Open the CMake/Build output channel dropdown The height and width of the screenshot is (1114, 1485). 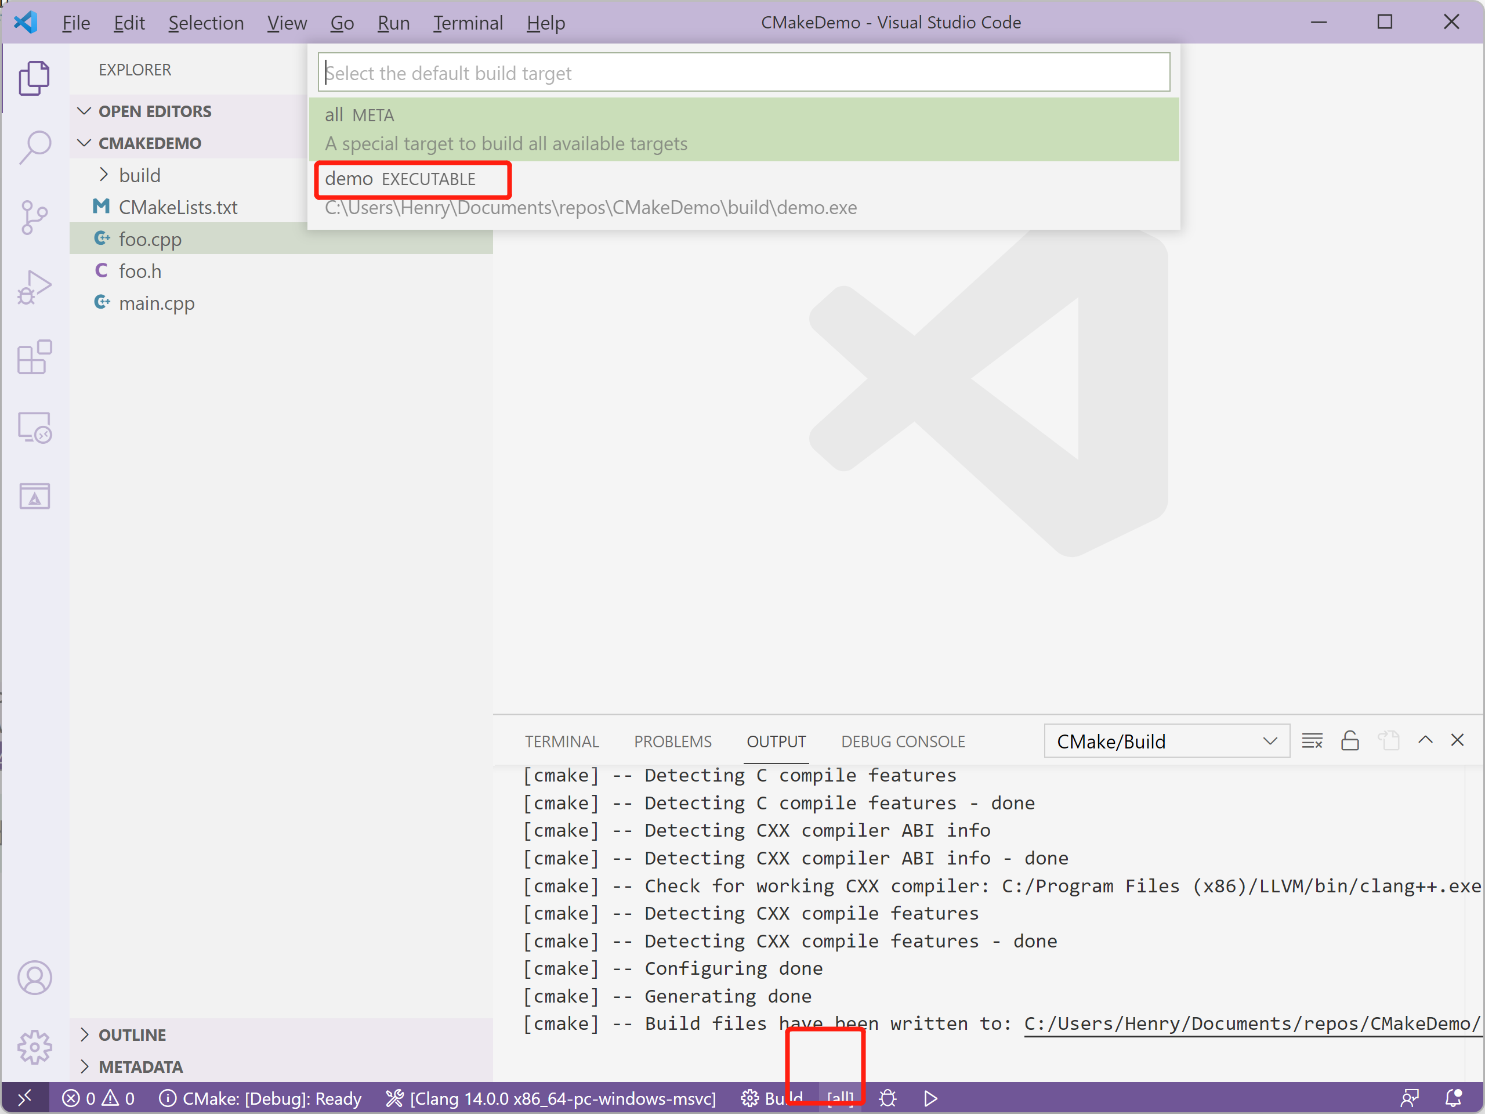pyautogui.click(x=1167, y=741)
